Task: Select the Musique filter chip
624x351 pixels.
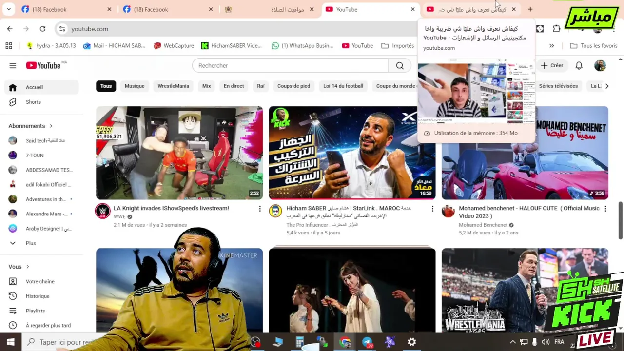Action: [135, 86]
